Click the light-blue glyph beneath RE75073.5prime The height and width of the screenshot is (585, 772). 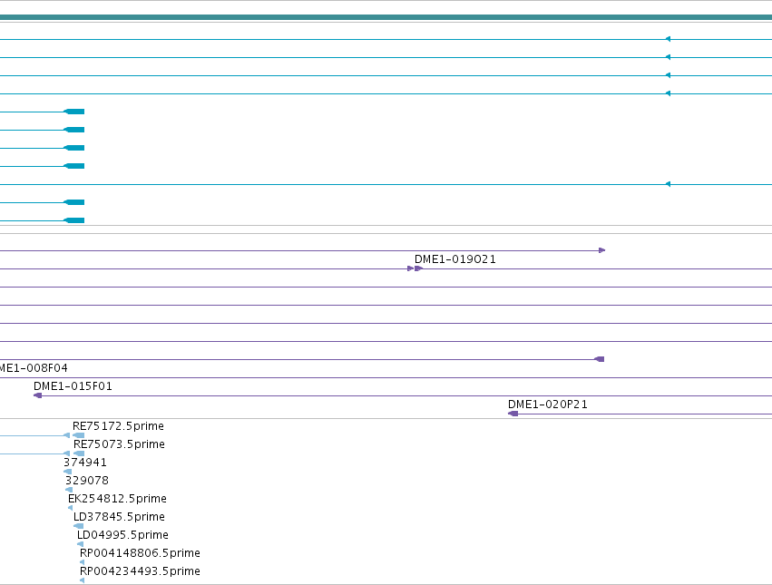pyautogui.click(x=78, y=453)
